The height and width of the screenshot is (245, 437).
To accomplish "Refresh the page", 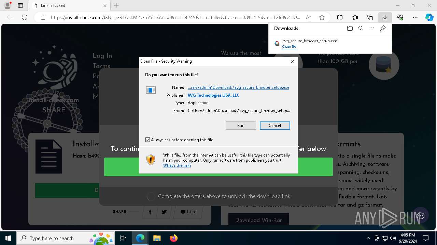I will point(25,17).
